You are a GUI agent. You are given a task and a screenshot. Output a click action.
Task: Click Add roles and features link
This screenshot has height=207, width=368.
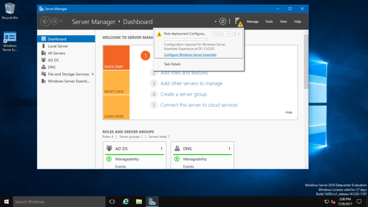(x=184, y=73)
